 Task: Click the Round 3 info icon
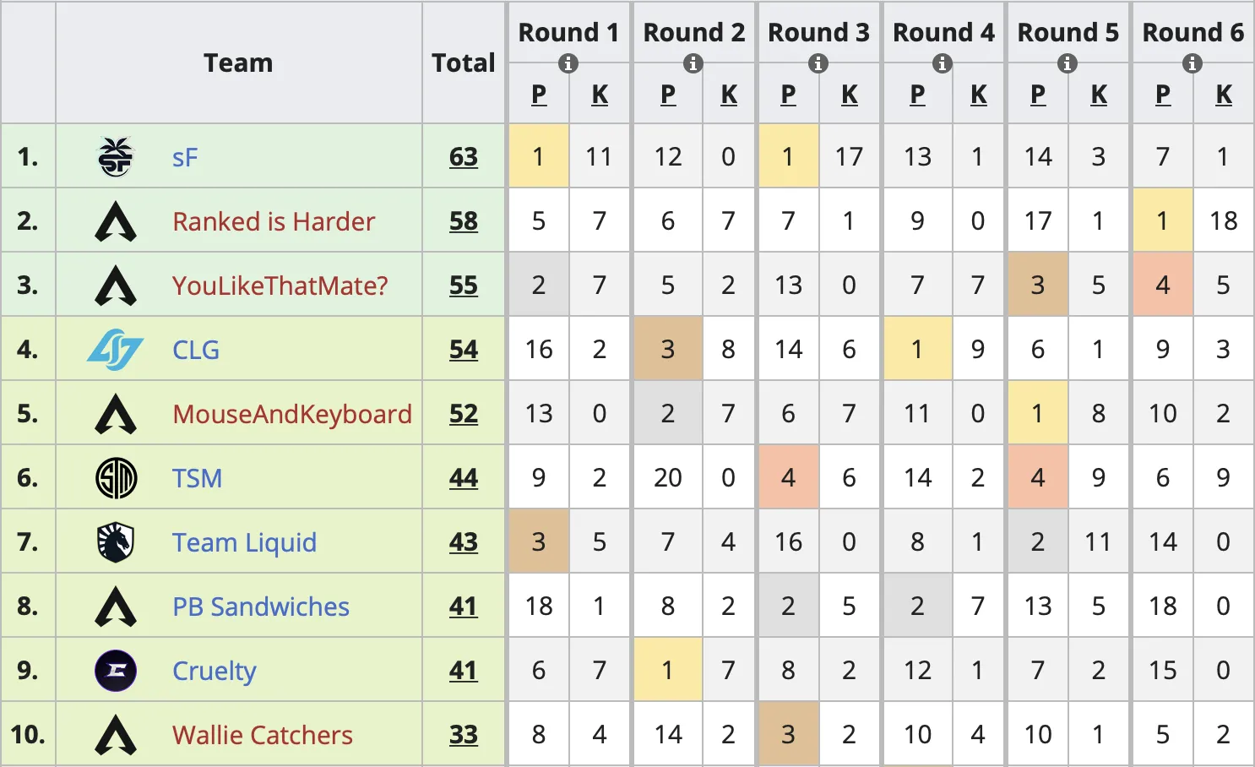(x=818, y=63)
